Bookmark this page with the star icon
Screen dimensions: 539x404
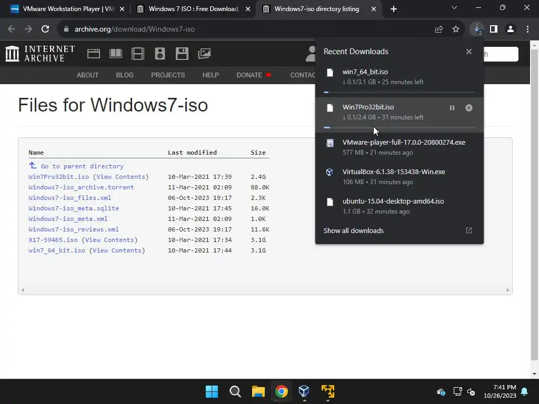coord(456,29)
